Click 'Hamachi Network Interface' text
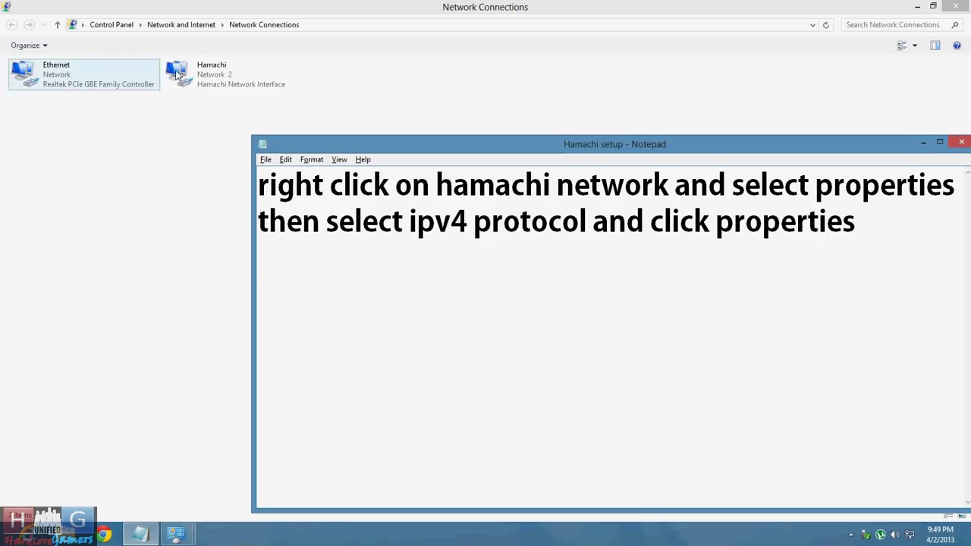Viewport: 971px width, 546px height. [241, 84]
